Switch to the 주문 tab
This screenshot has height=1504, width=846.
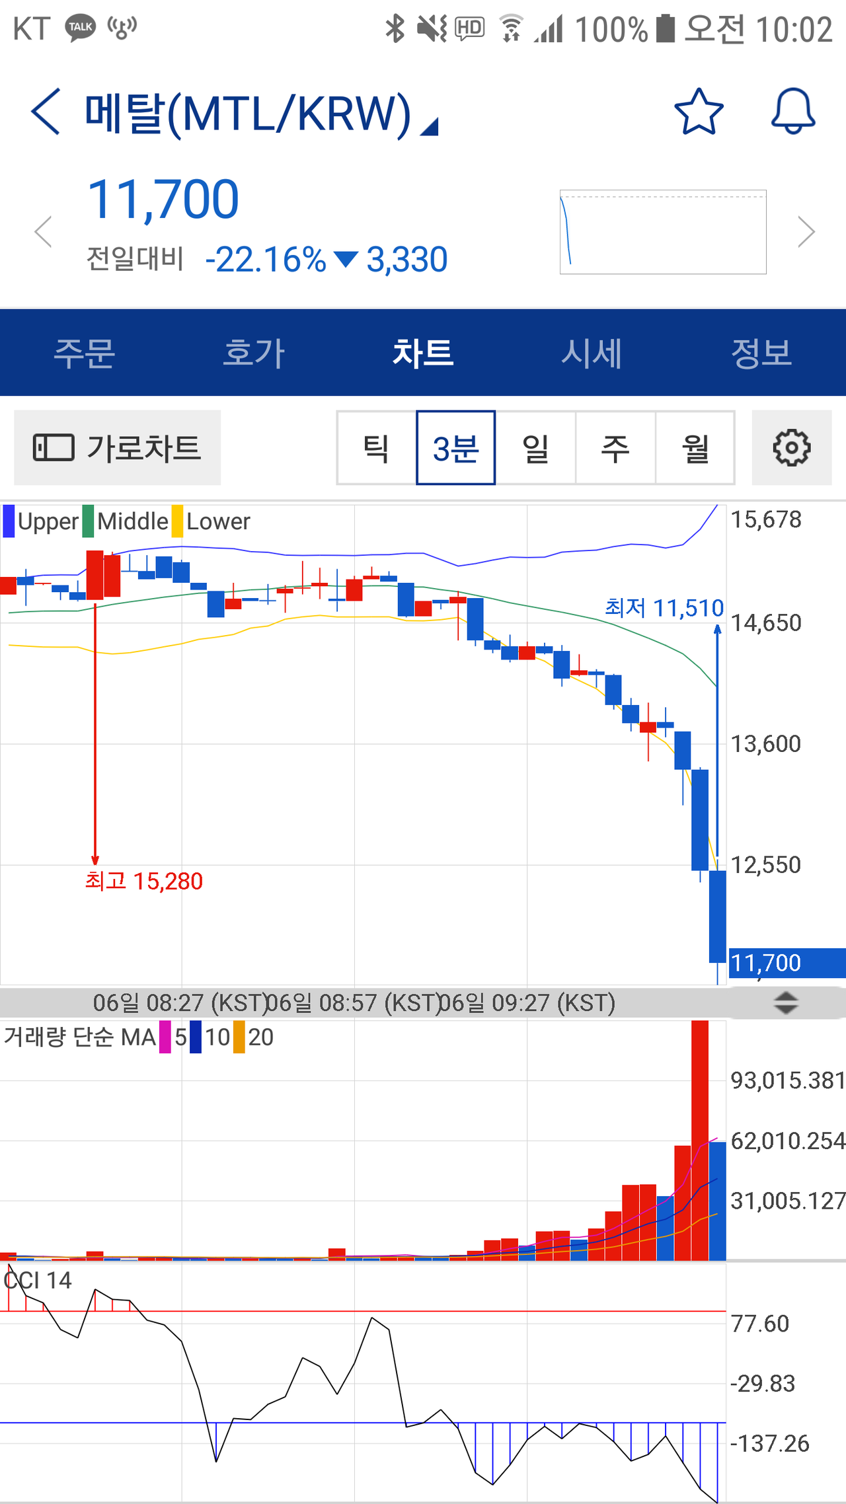click(x=85, y=353)
